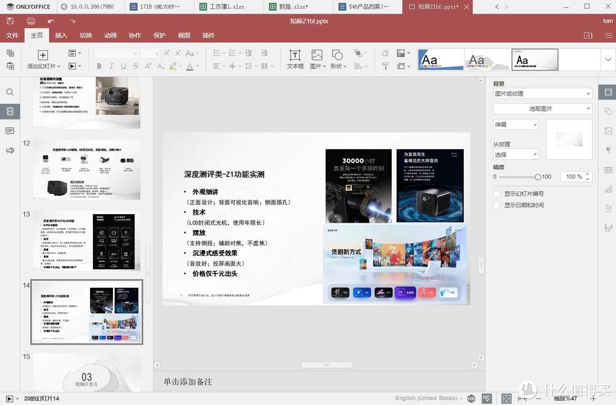
Task: Expand the slide themes gallery
Action: pos(608,60)
